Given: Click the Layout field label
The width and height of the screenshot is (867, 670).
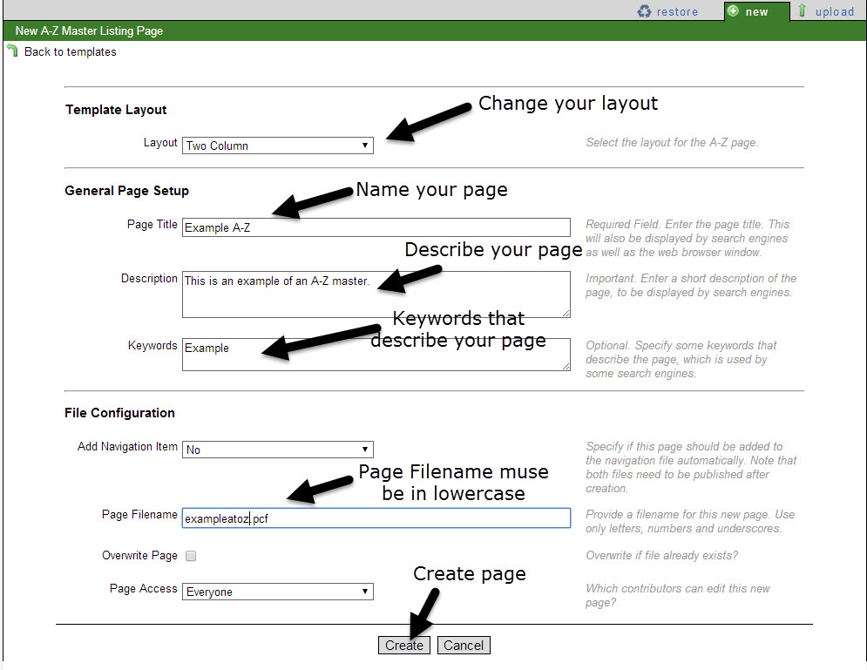Looking at the screenshot, I should tap(160, 143).
